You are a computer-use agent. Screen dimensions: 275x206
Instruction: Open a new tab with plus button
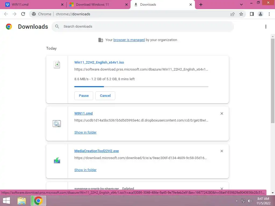(201, 5)
